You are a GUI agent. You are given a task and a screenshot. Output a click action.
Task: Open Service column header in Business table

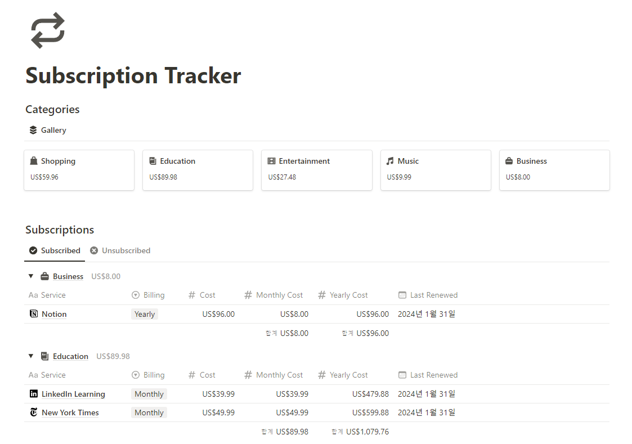47,295
